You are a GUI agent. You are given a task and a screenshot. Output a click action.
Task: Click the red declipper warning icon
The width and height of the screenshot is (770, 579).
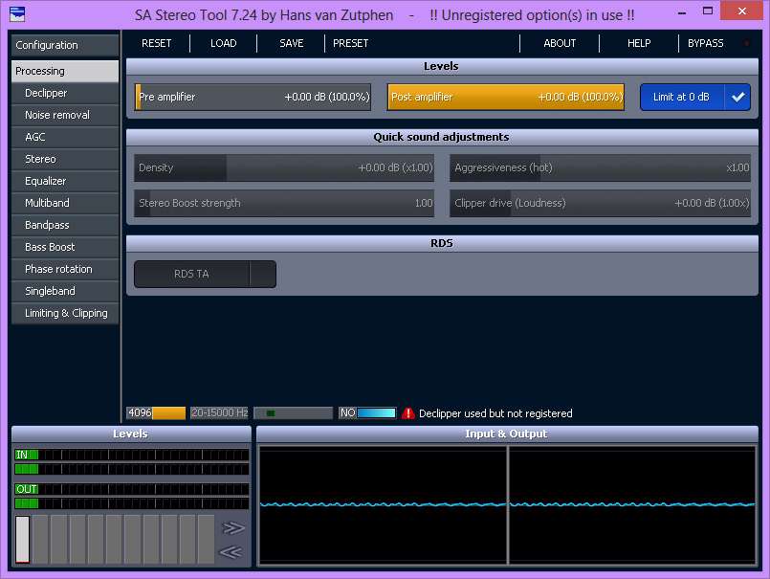(408, 413)
